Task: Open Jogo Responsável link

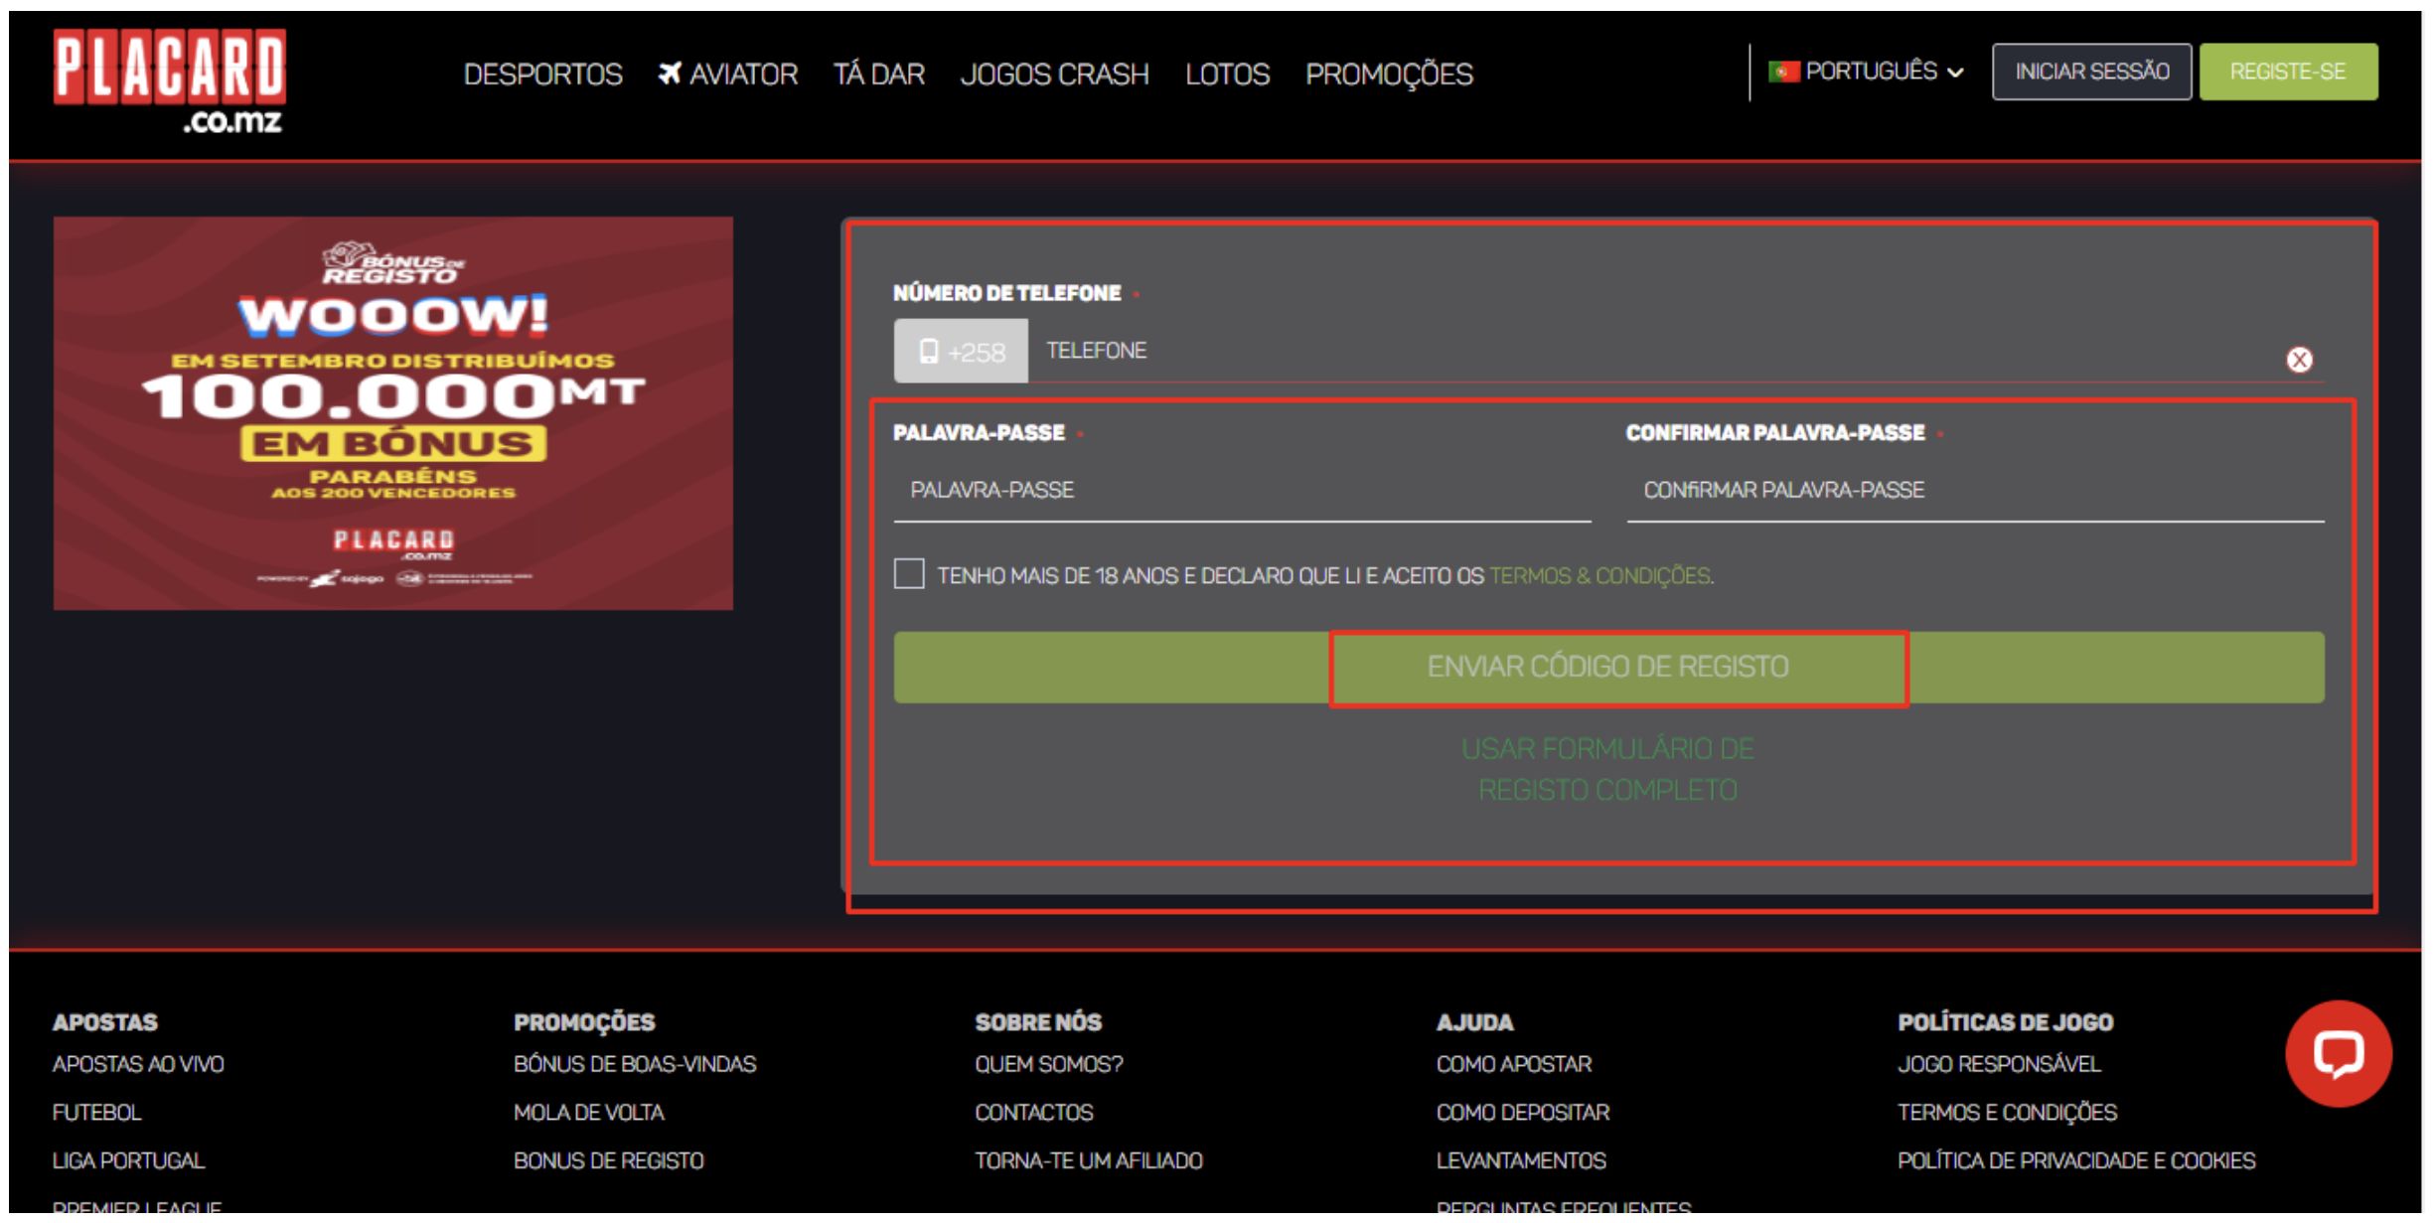Action: (1999, 1065)
